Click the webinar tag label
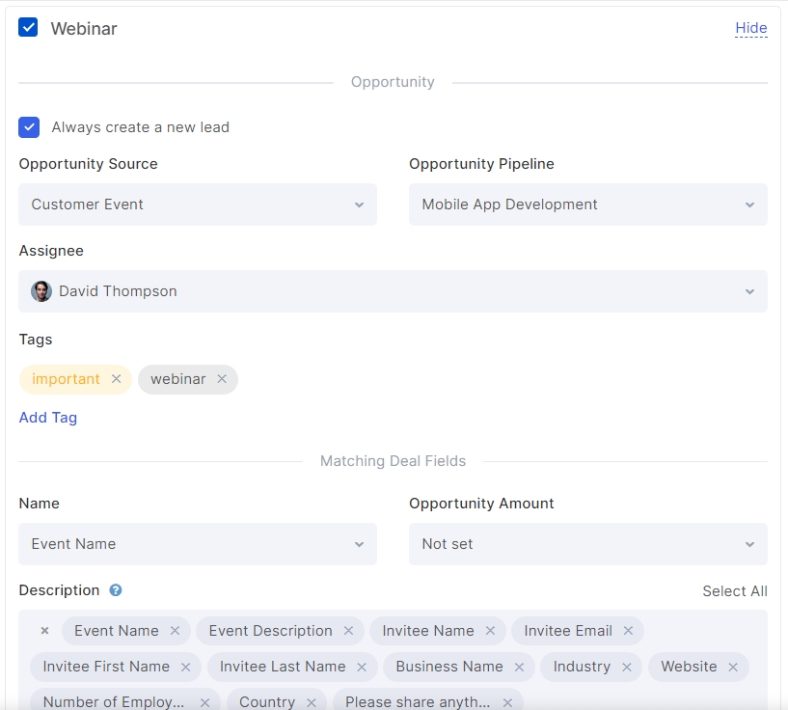The image size is (788, 710). 178,379
